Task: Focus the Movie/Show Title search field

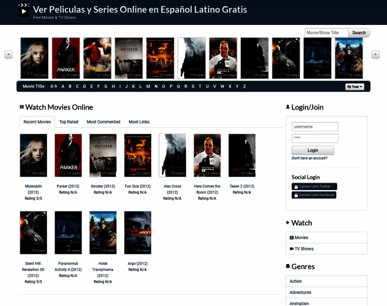Action: 326,33
